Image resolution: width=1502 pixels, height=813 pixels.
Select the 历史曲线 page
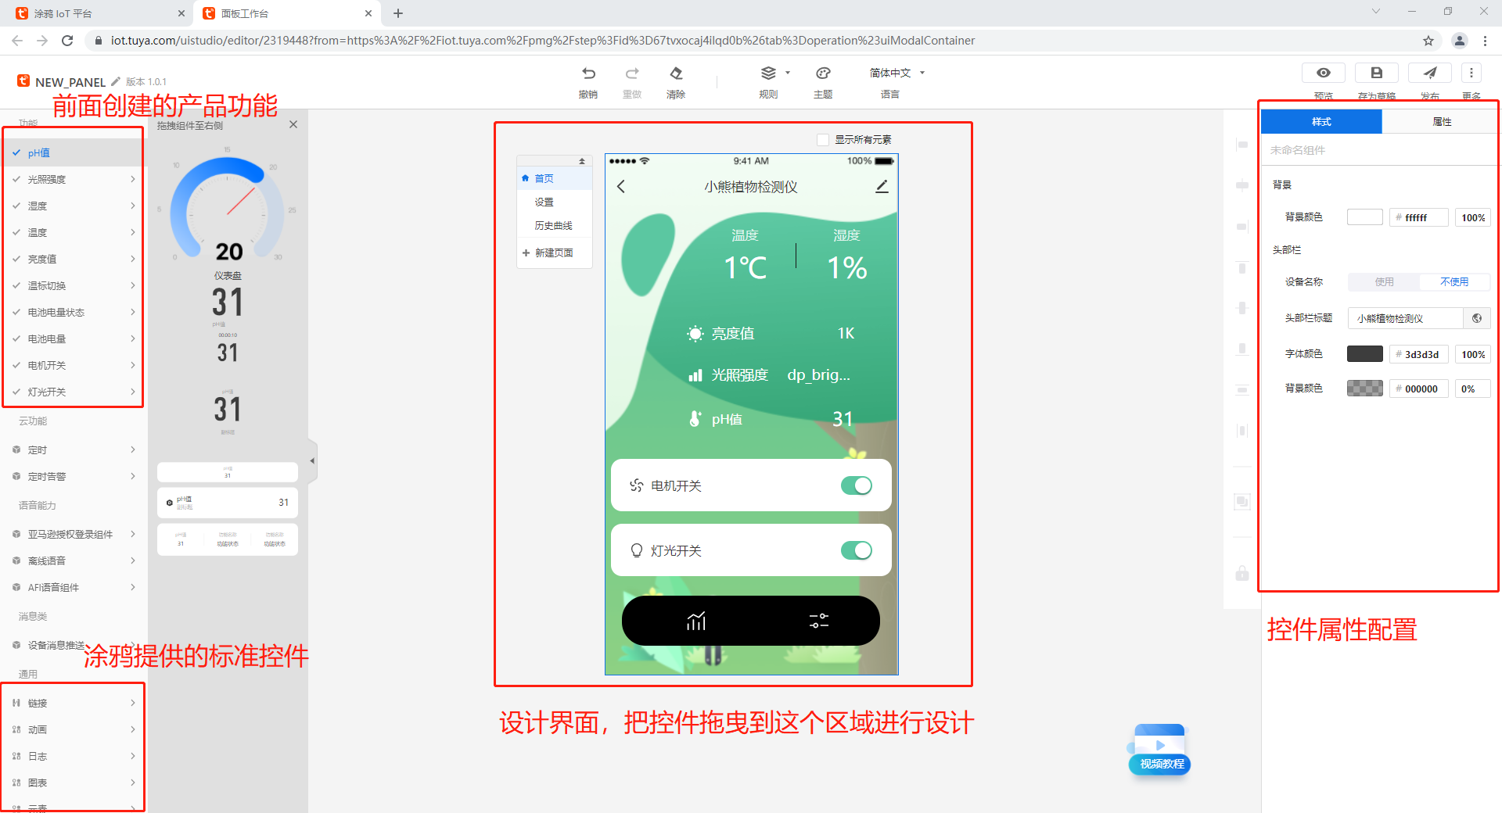(x=553, y=225)
